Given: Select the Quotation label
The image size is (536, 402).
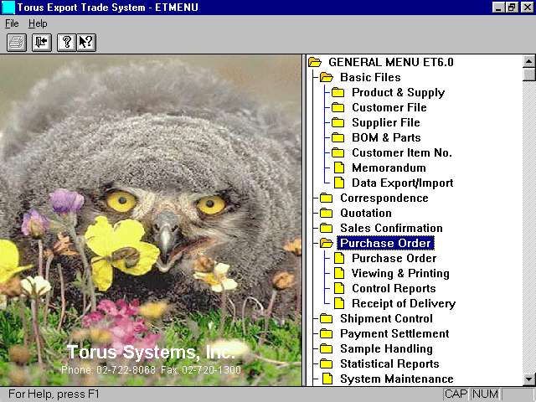Looking at the screenshot, I should pos(366,213).
